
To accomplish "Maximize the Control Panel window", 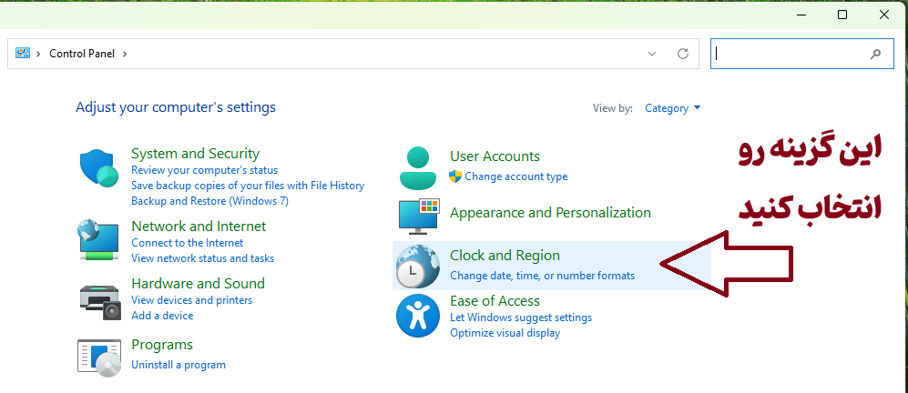I will 842,15.
